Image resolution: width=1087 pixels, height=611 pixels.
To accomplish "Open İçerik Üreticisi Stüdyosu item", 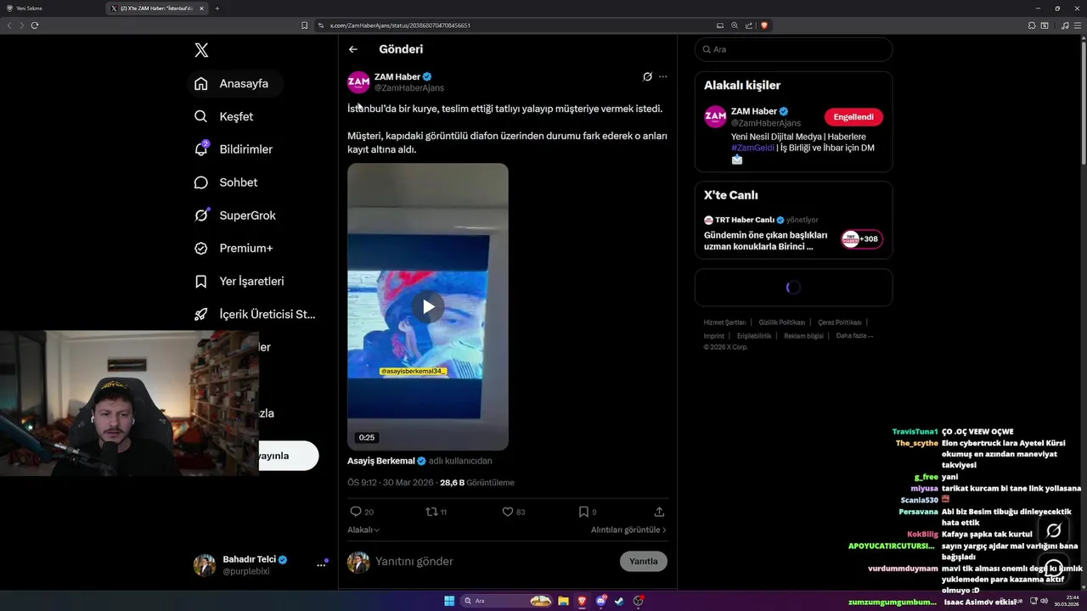I will (x=256, y=314).
